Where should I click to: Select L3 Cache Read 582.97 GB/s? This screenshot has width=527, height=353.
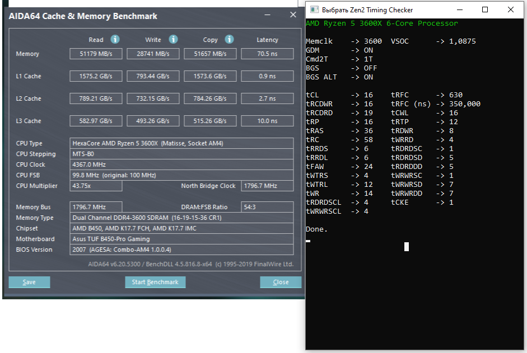click(x=96, y=121)
